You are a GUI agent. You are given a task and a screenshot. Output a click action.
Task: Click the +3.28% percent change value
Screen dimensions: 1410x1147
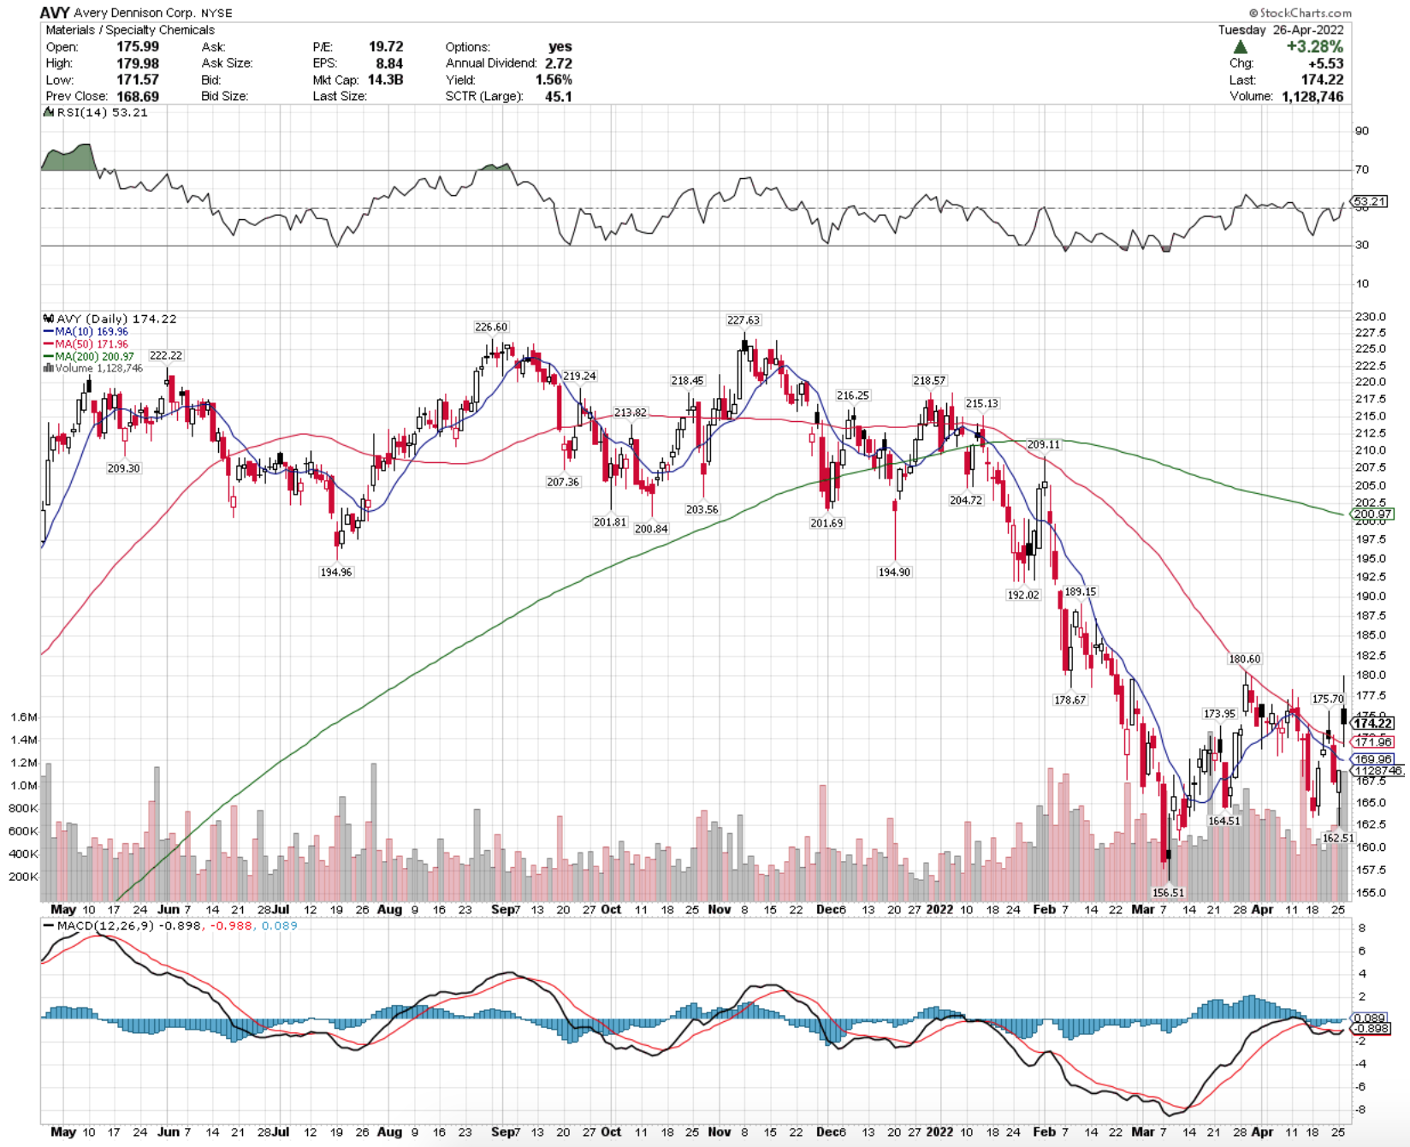pos(1315,47)
